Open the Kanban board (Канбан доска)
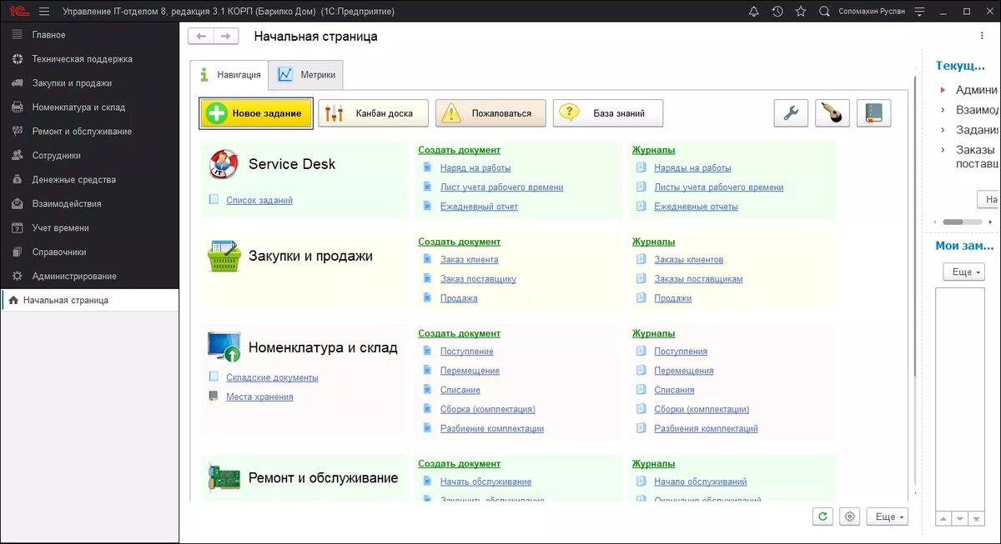 (x=373, y=112)
